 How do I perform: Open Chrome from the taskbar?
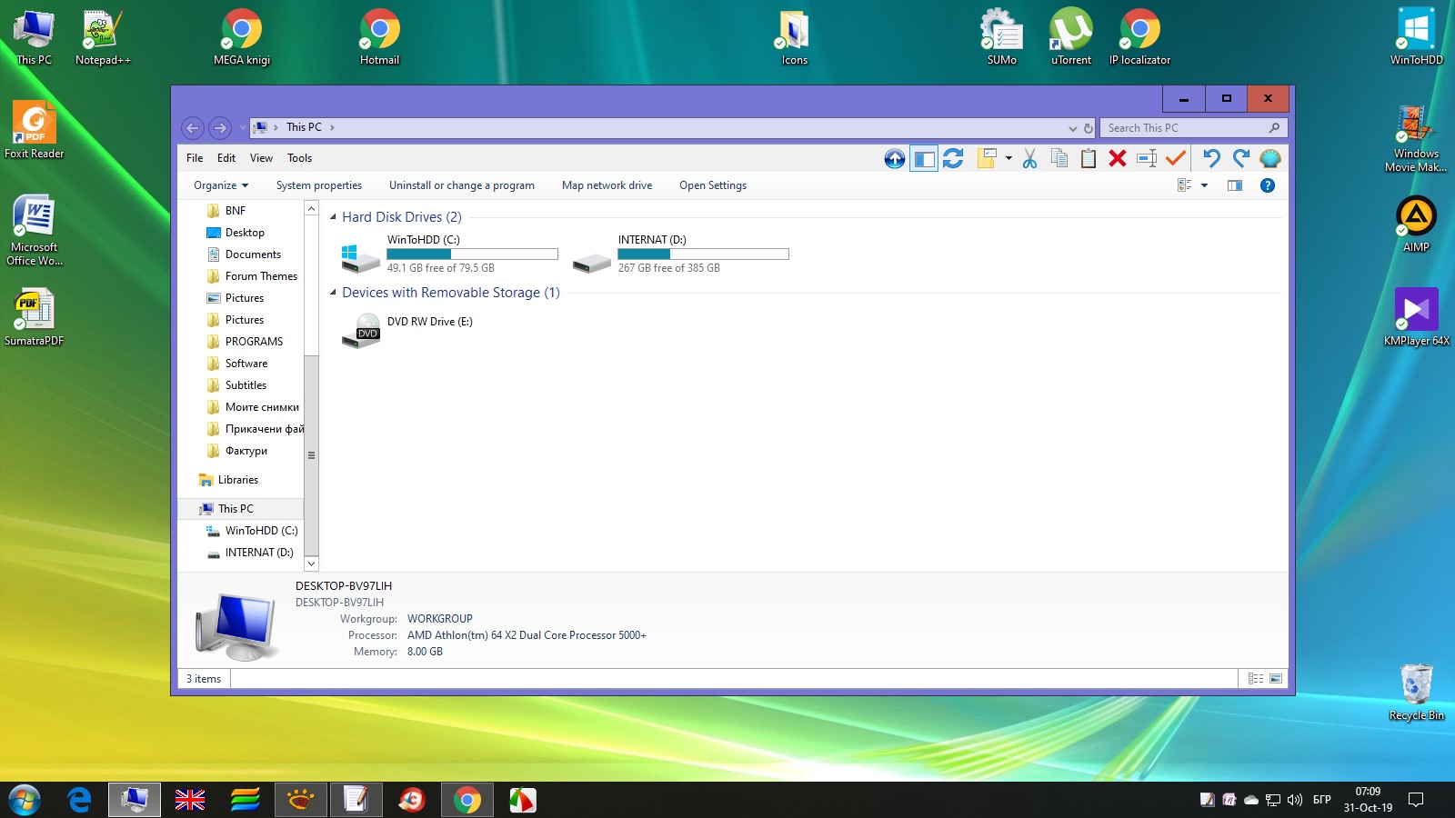467,800
